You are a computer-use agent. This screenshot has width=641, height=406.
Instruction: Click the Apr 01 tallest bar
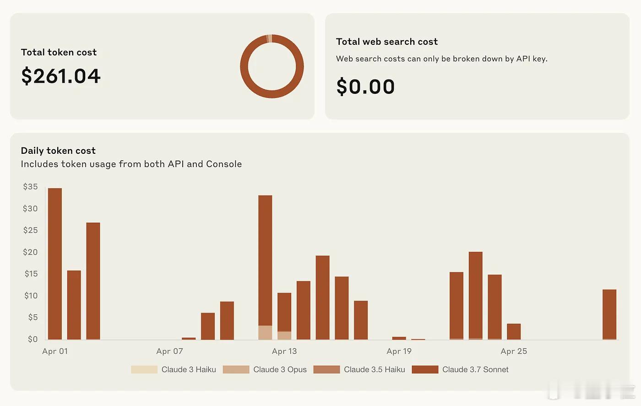click(x=55, y=264)
